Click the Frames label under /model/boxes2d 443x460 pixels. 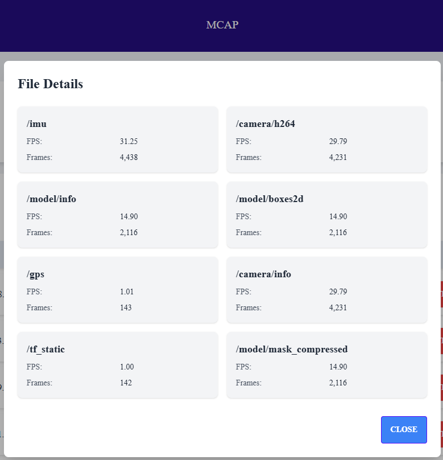pos(249,232)
